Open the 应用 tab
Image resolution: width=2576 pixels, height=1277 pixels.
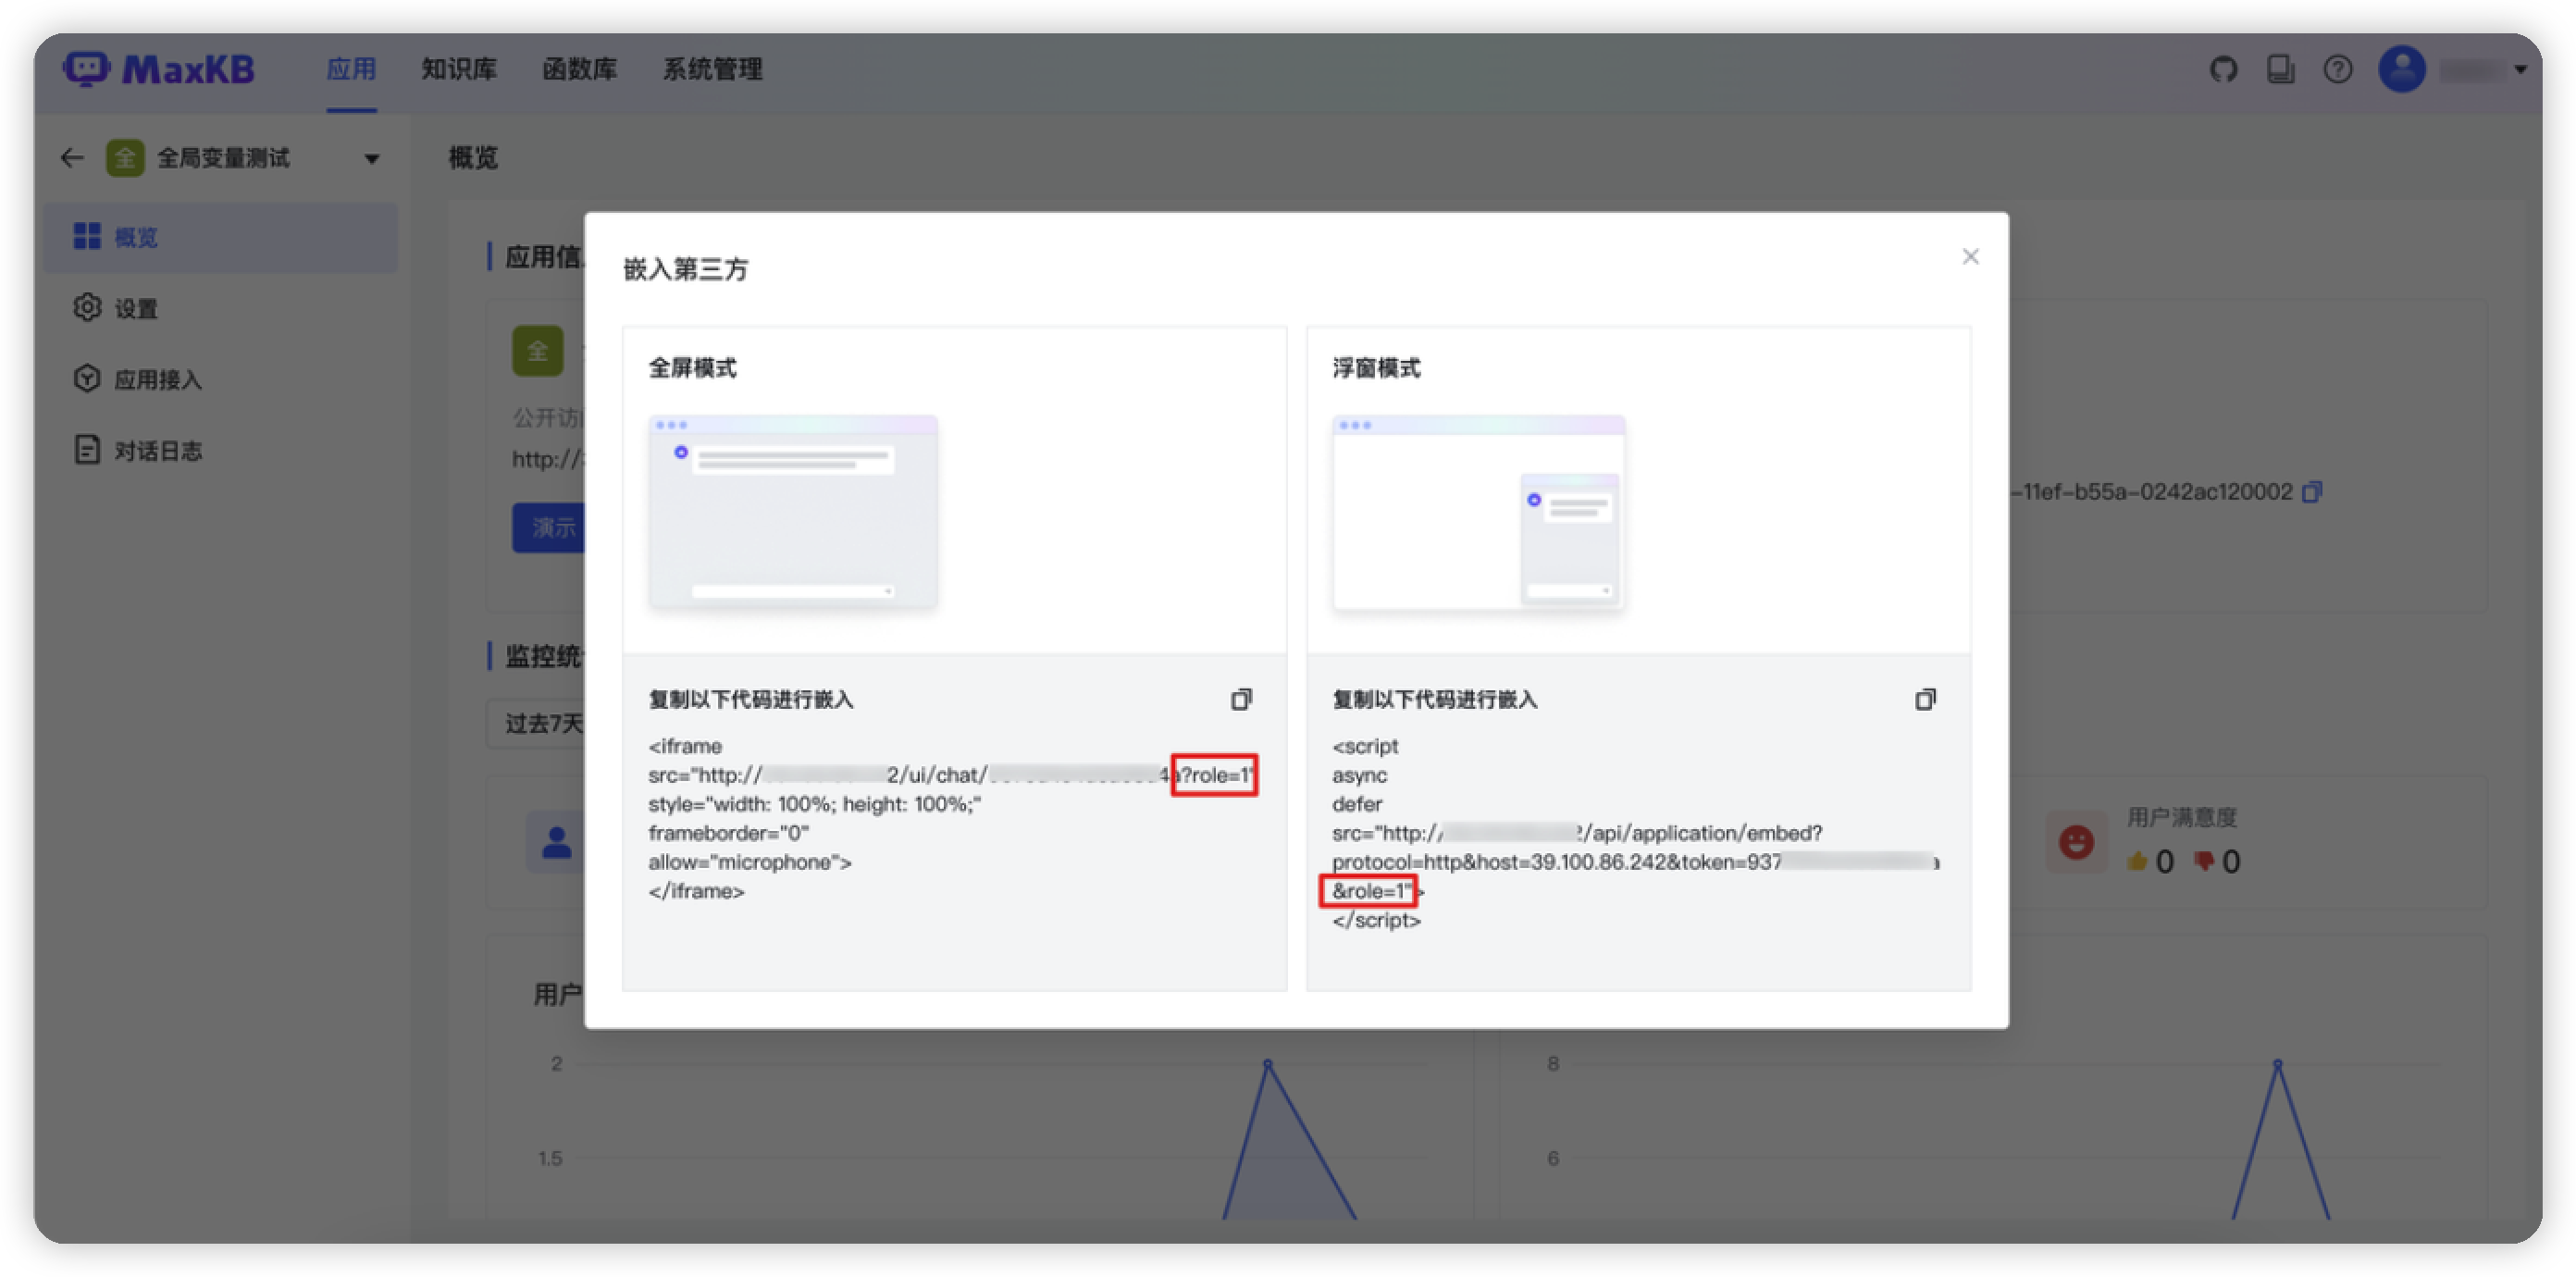point(351,69)
